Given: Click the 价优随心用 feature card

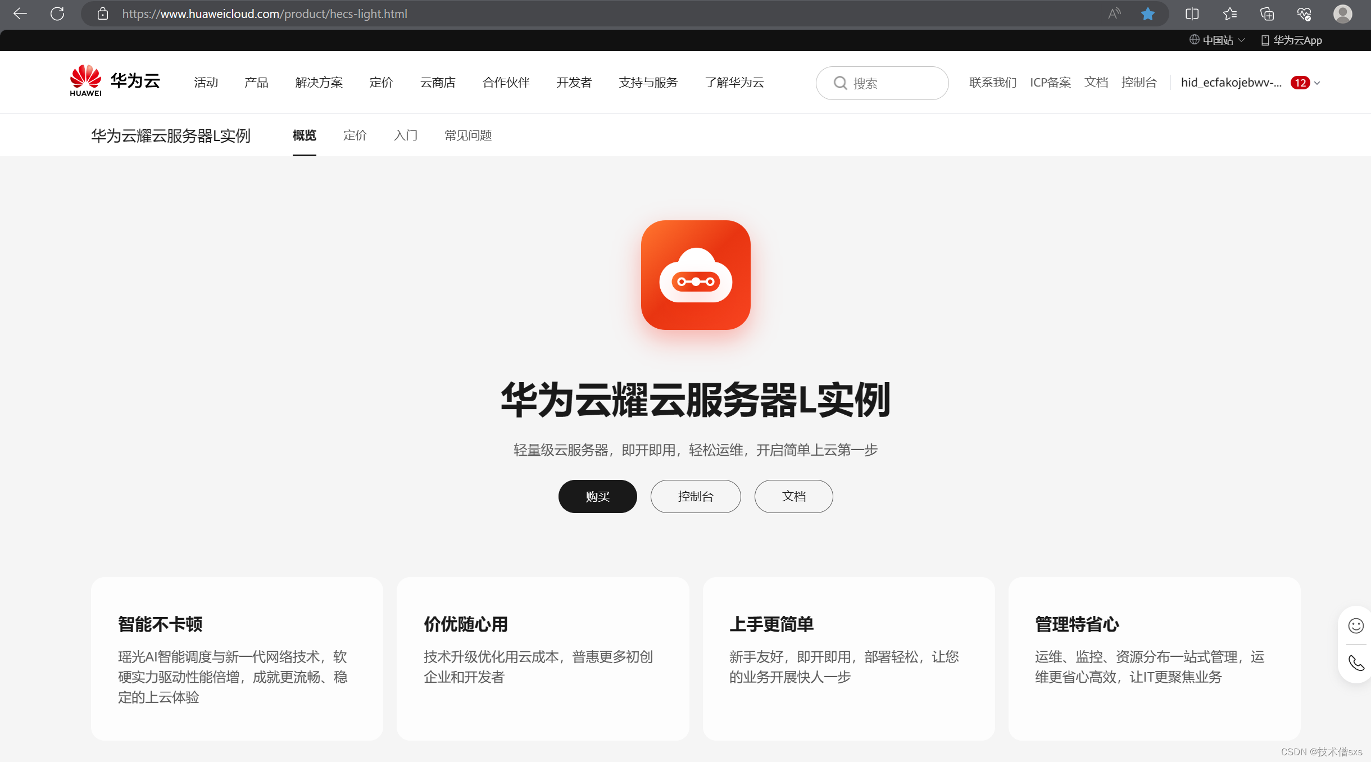Looking at the screenshot, I should (543, 659).
